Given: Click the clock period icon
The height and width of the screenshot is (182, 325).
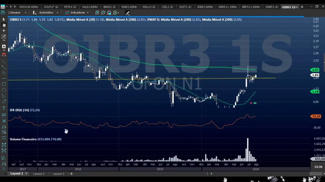Looking at the screenshot, I should (x=3, y=12).
